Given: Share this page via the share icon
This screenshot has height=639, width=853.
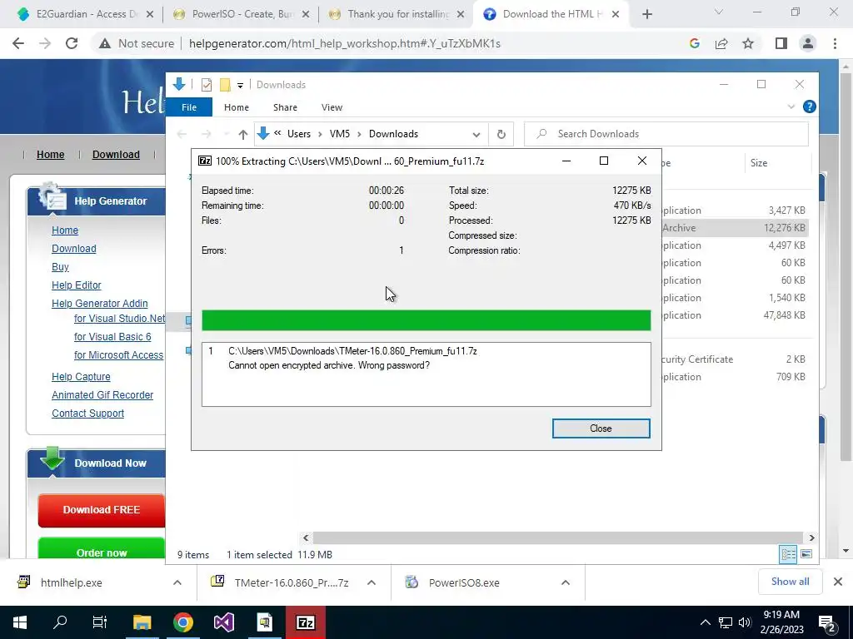Looking at the screenshot, I should click(x=721, y=43).
